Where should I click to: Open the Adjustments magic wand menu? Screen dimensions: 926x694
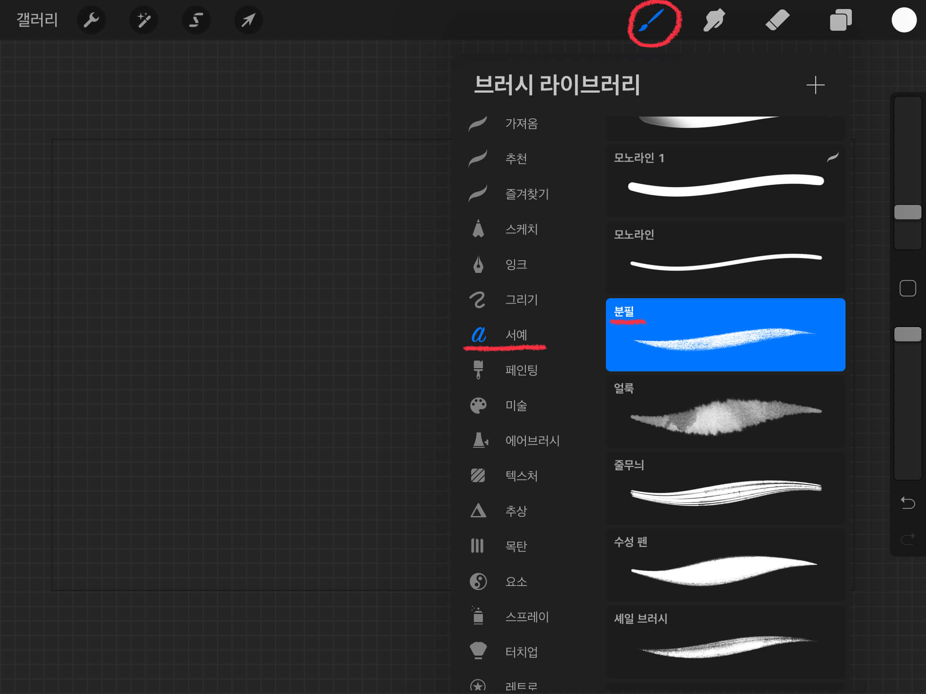click(x=143, y=20)
